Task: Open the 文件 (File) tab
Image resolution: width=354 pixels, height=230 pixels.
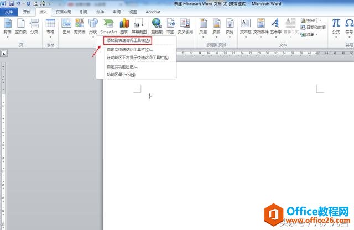Action: (x=9, y=12)
